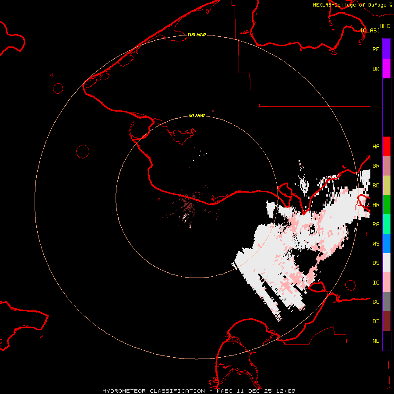Click the HR legend label

tap(376, 205)
